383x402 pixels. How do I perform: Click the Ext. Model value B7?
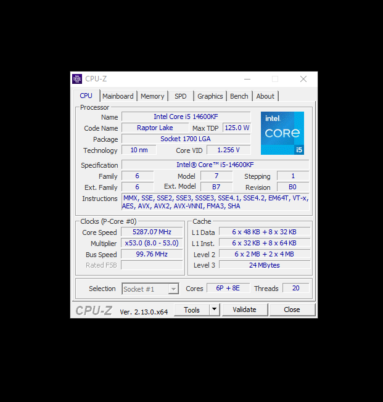coord(216,187)
